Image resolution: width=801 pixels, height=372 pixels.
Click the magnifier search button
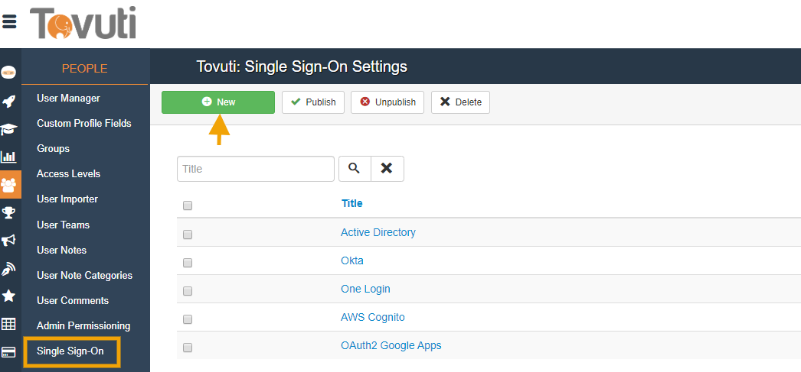(354, 169)
